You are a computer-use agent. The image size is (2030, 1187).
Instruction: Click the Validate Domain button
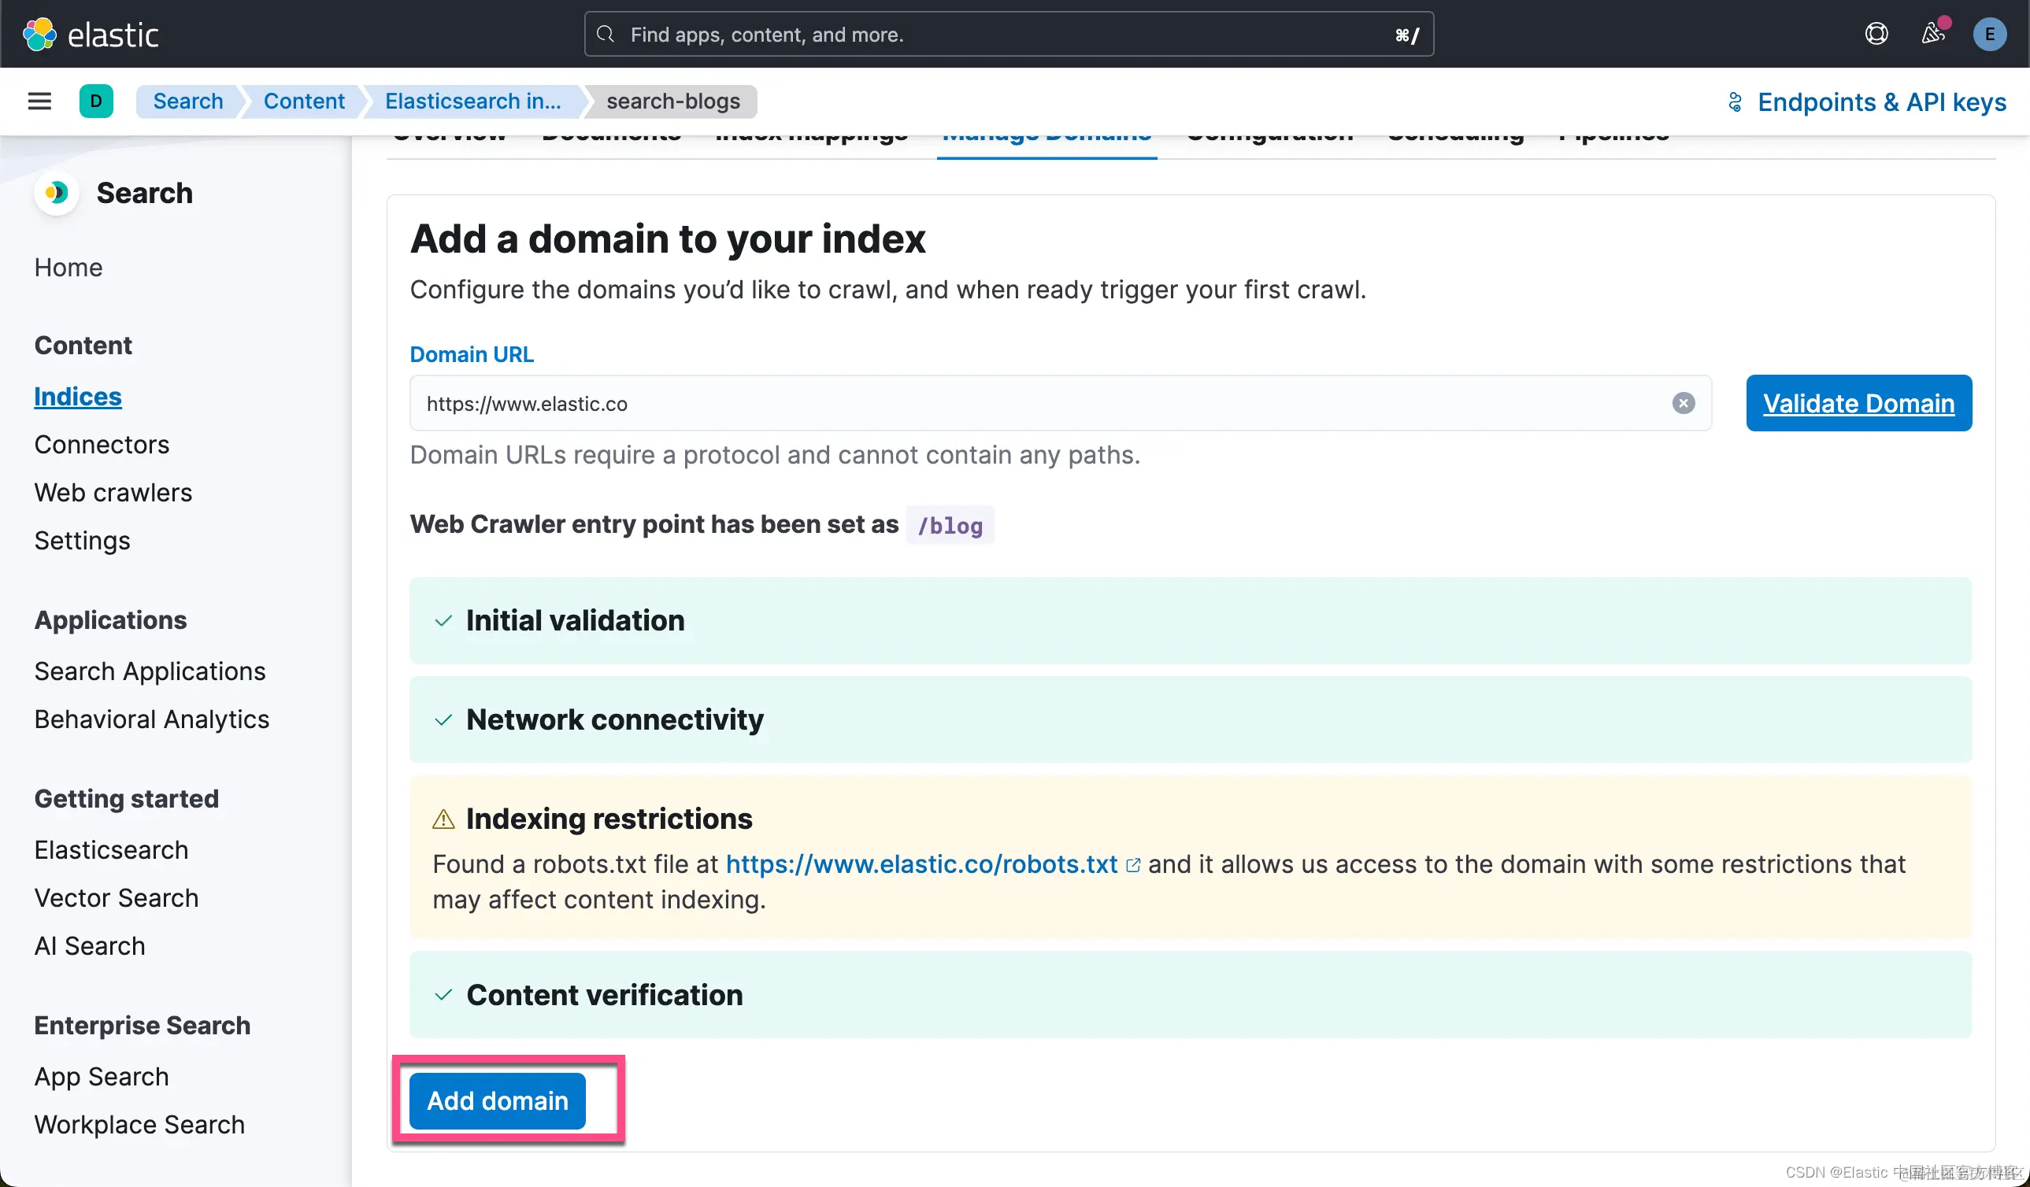pos(1858,404)
